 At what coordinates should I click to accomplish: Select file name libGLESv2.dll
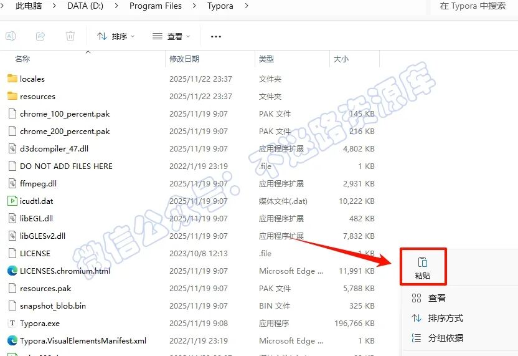click(x=42, y=236)
